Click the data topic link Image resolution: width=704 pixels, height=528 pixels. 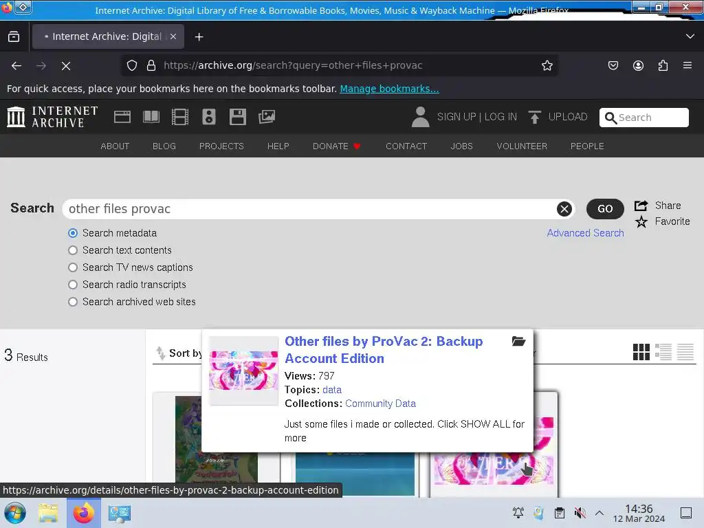(332, 390)
